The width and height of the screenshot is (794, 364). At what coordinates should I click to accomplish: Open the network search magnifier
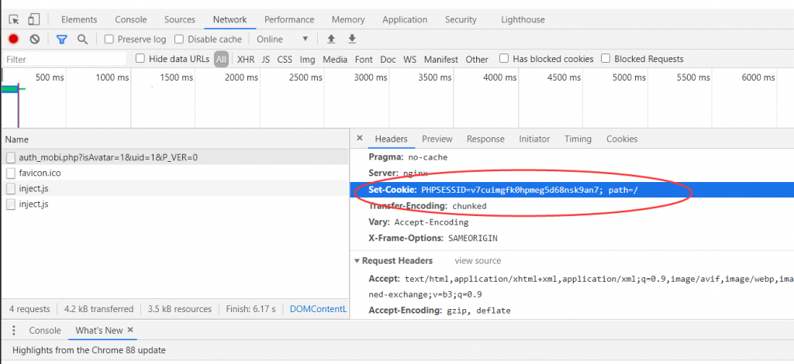coord(82,39)
